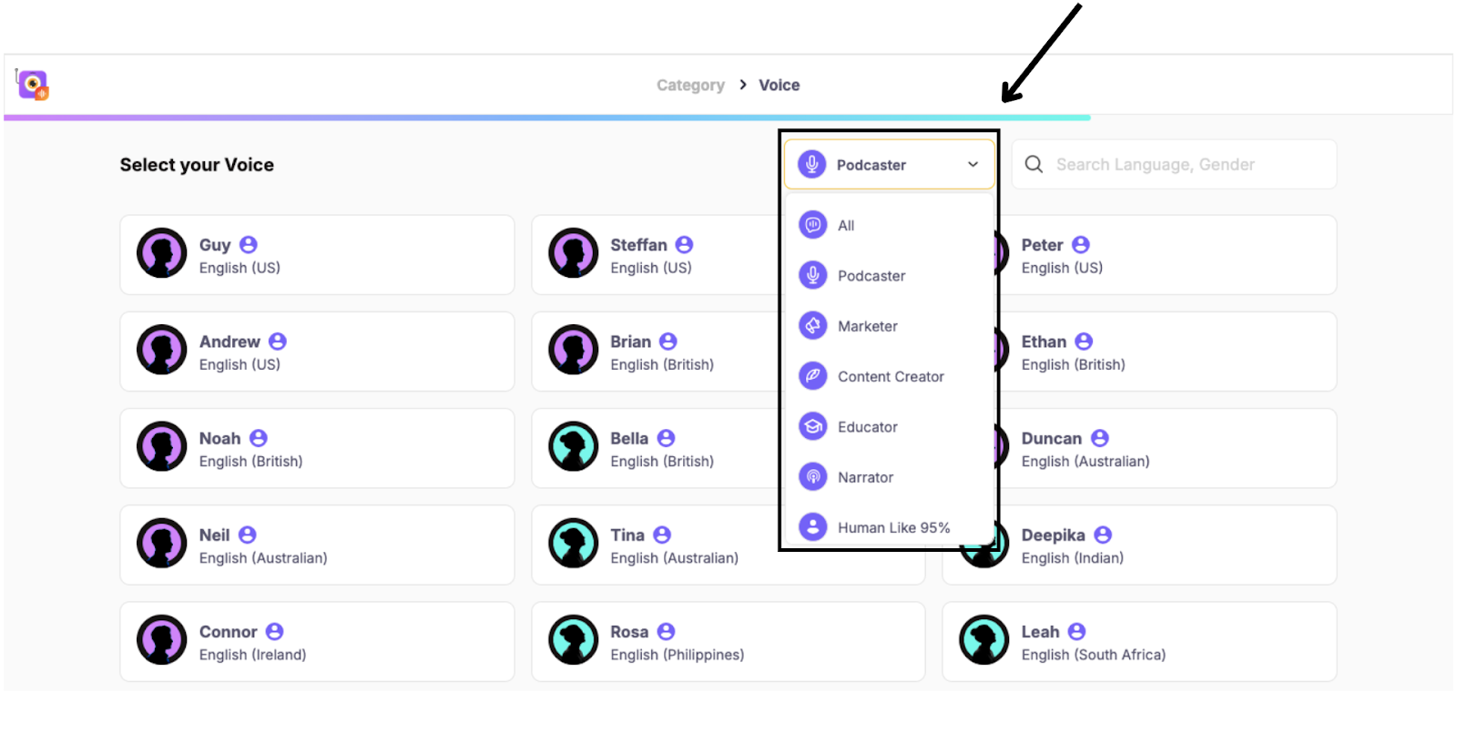Click the profile badge icon next to Steffan
1457x744 pixels.
tap(685, 245)
